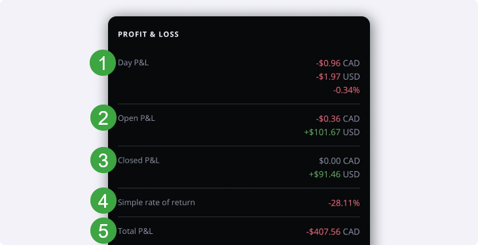478x245 pixels.
Task: Select the Profit & Loss heading
Action: tap(148, 35)
